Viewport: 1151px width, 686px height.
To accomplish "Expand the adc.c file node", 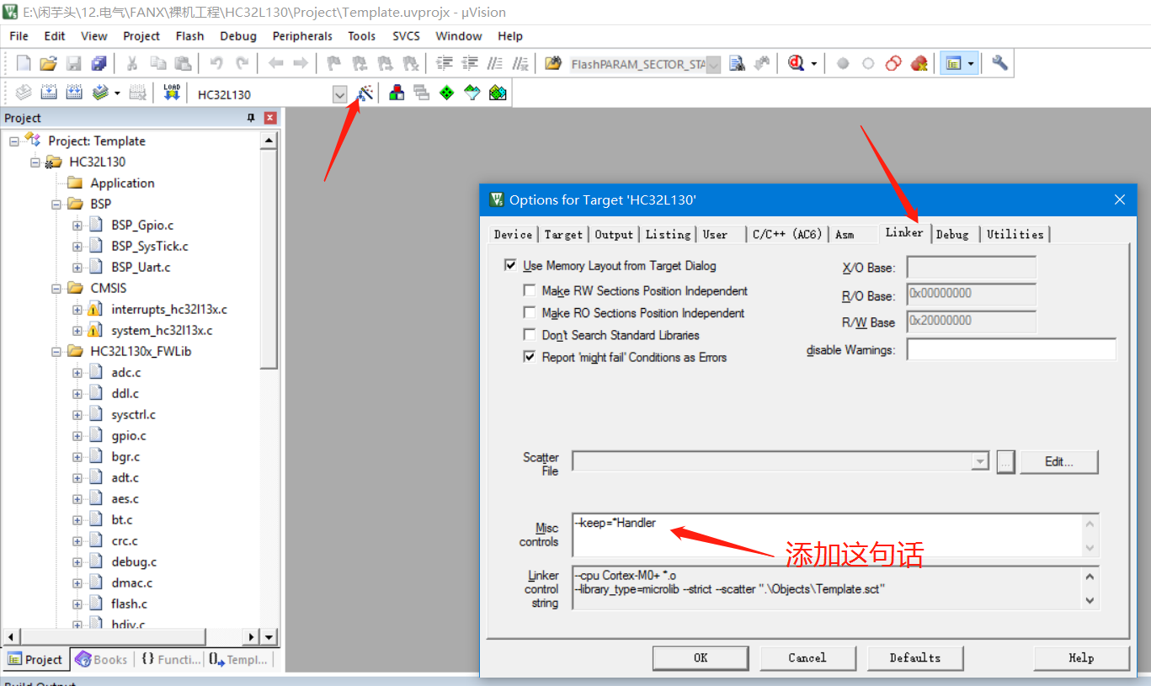I will pos(77,372).
